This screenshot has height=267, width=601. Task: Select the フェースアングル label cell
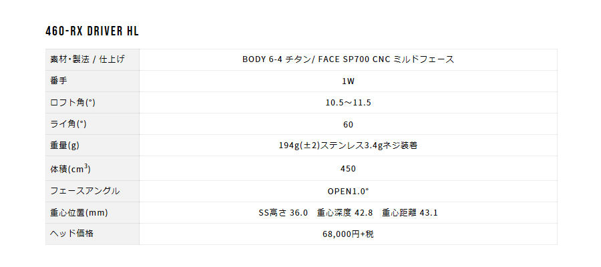point(92,191)
